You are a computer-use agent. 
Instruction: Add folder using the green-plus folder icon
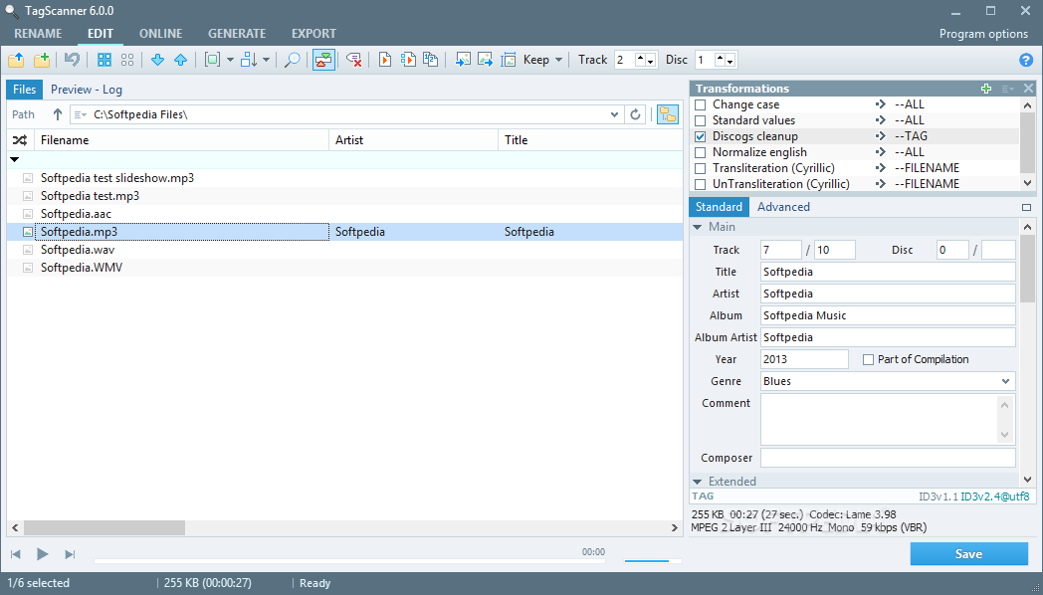(42, 60)
